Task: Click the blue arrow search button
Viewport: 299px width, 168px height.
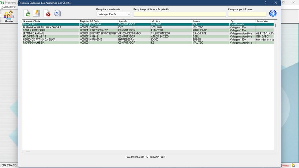Action: (x=273, y=13)
